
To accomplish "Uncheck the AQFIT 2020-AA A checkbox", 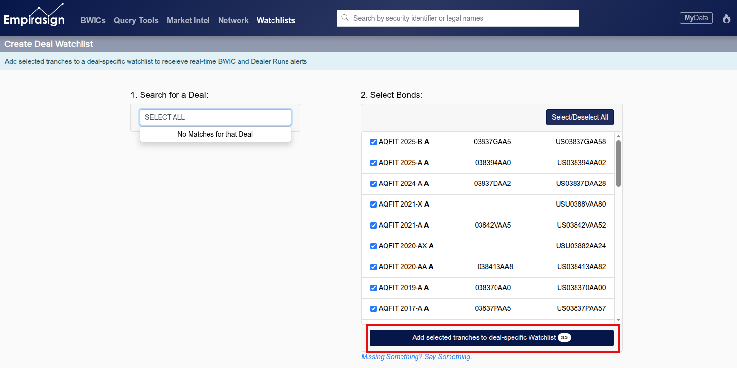I will pyautogui.click(x=373, y=267).
